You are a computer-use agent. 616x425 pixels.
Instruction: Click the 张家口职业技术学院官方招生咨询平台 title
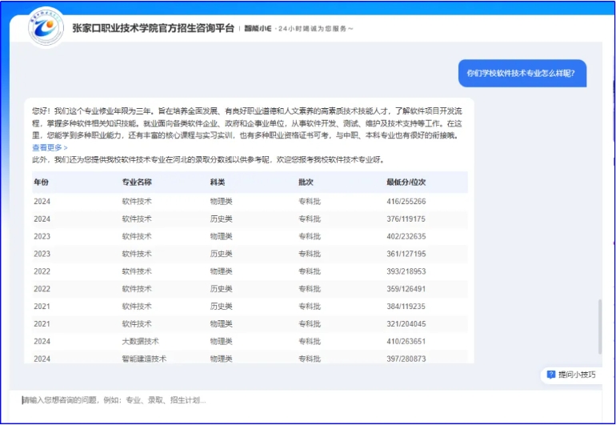pyautogui.click(x=153, y=28)
